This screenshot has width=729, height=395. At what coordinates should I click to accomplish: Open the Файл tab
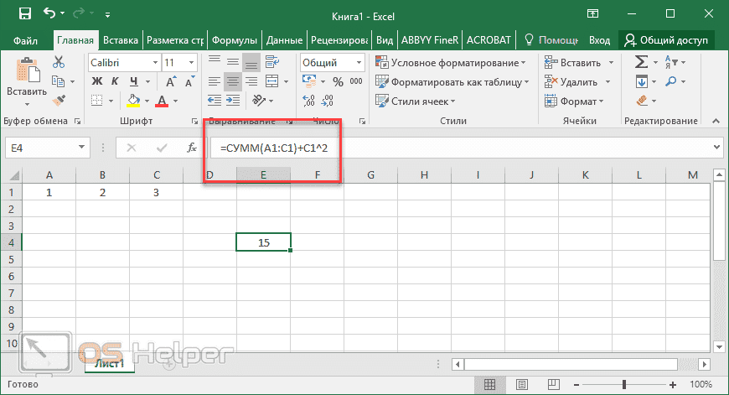26,40
